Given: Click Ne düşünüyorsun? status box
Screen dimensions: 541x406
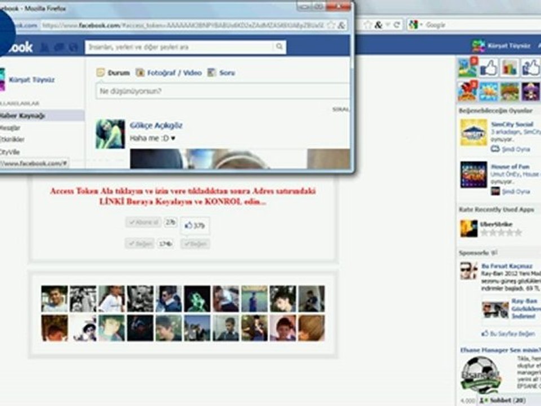Looking at the screenshot, I should (x=223, y=91).
